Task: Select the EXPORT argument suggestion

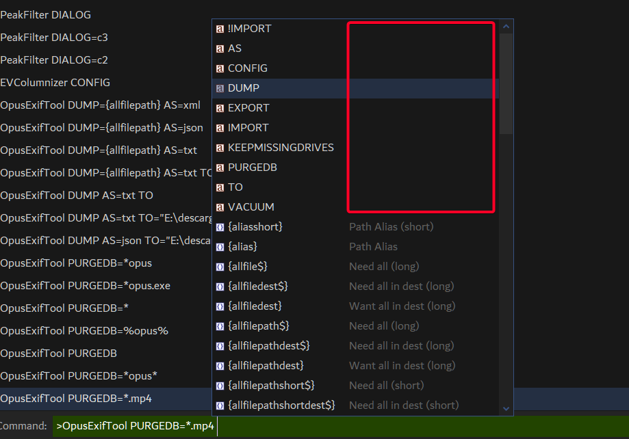Action: point(248,108)
